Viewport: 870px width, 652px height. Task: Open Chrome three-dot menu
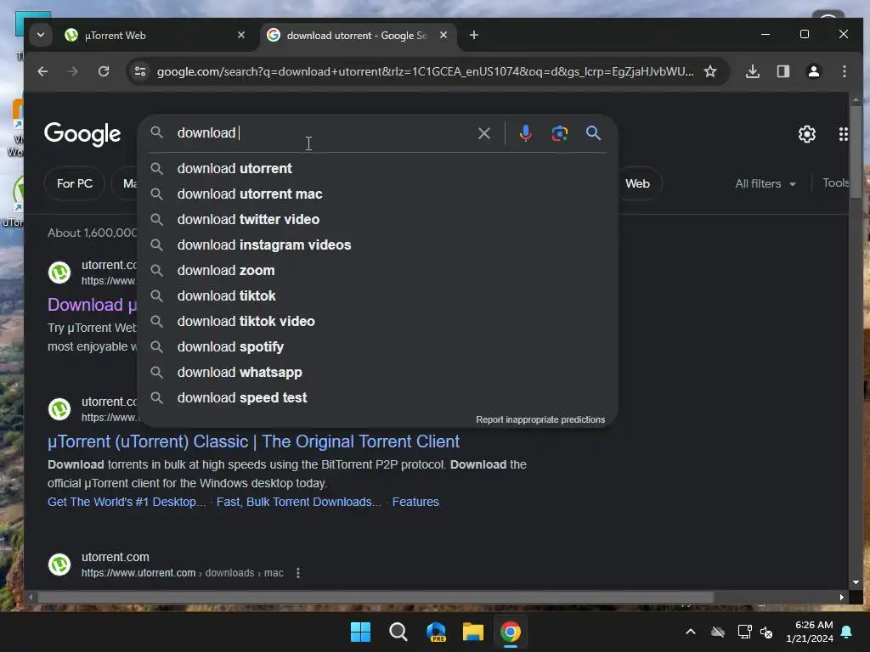844,71
